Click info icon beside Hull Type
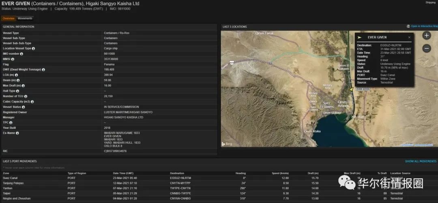The image size is (438, 203). pos(17,91)
